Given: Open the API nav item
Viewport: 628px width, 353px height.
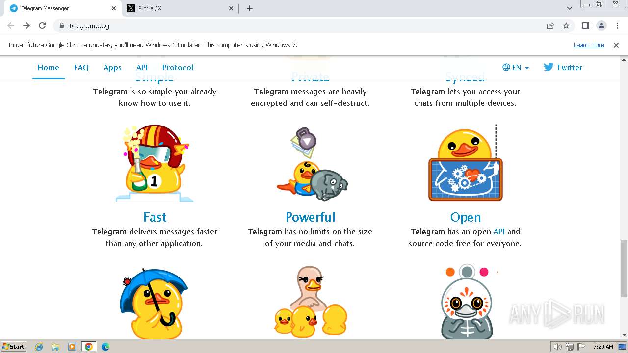Looking at the screenshot, I should click(142, 68).
